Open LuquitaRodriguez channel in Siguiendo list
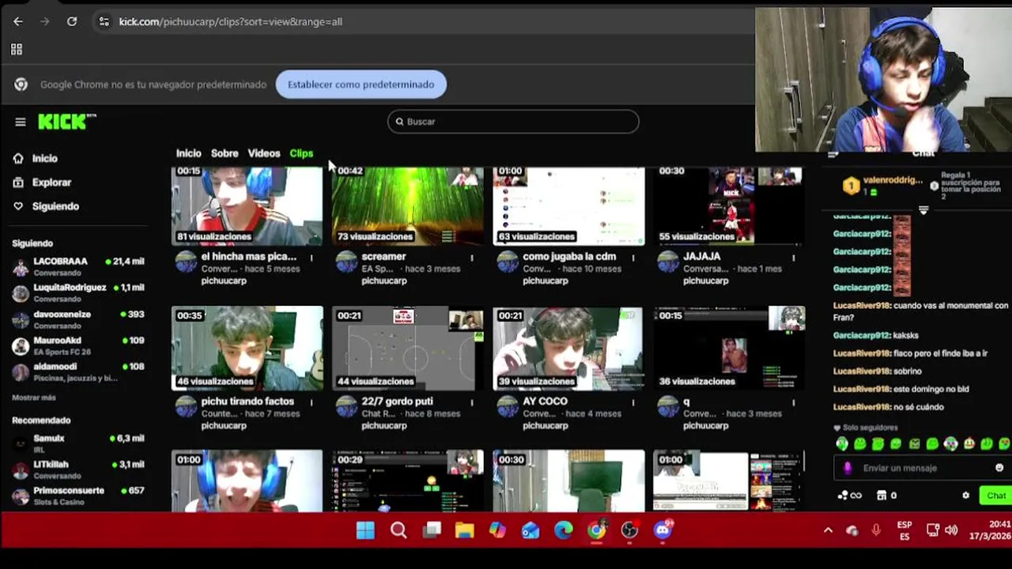 79,292
